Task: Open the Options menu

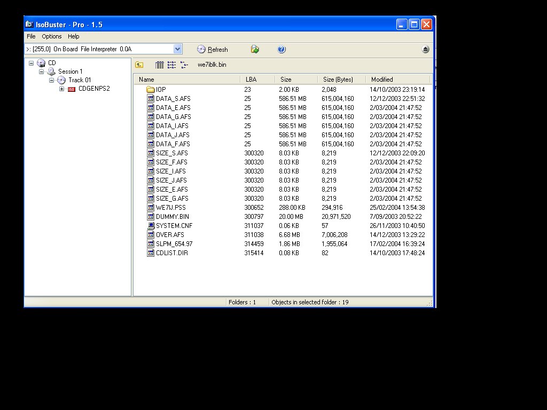Action: pos(52,36)
